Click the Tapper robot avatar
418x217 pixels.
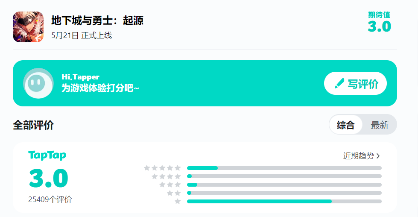click(38, 83)
